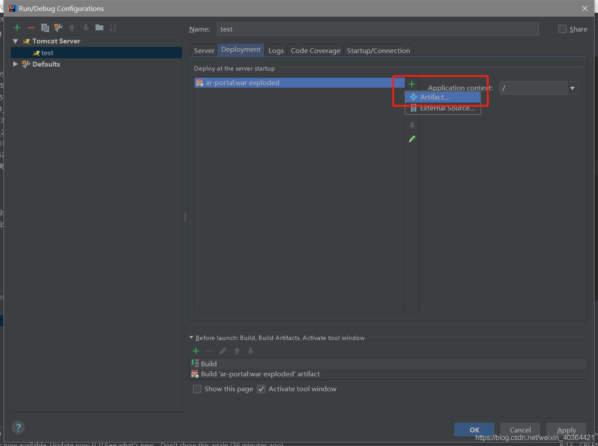Expand the Defaults tree node

(15, 64)
